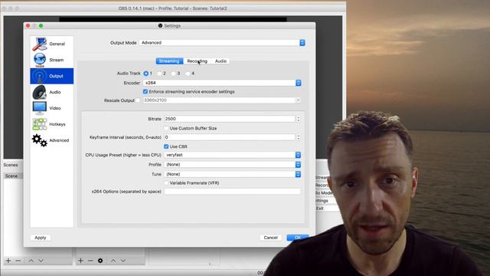Confirm settings with OK button
This screenshot has height=276, width=490.
tap(298, 238)
